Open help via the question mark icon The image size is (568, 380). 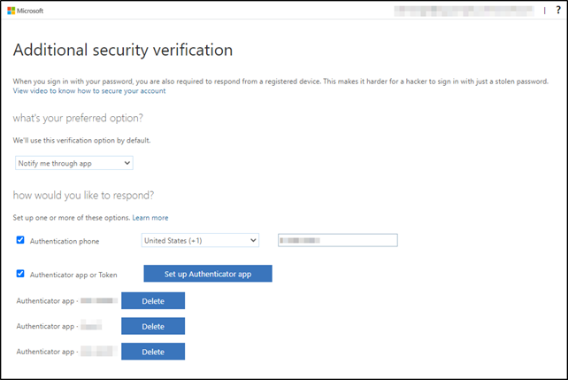click(557, 11)
